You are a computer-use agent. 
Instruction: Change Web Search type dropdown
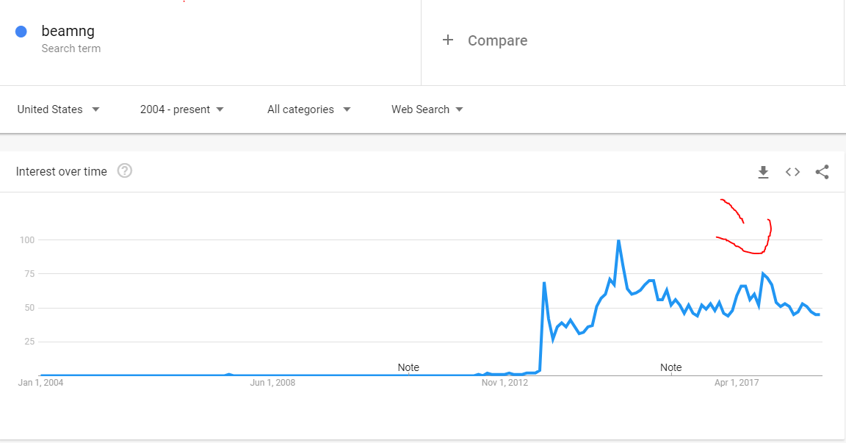click(427, 109)
